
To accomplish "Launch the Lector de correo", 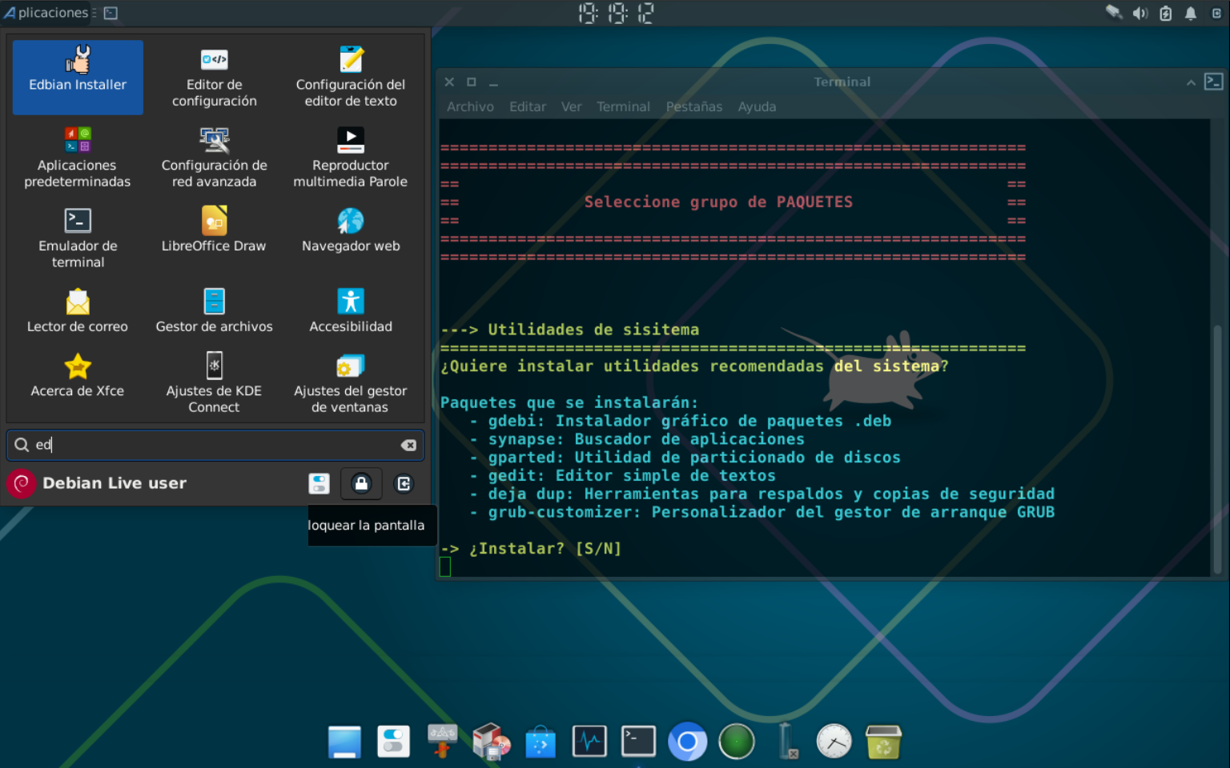I will 77,310.
